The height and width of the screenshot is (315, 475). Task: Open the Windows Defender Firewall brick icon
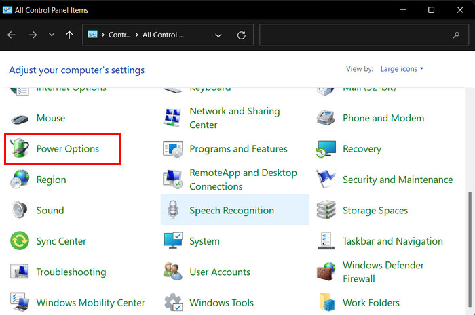(x=326, y=272)
